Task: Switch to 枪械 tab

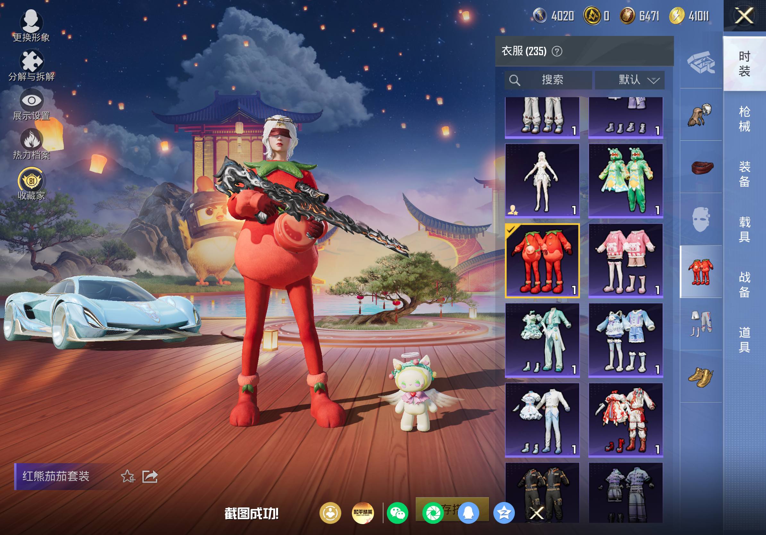Action: (x=744, y=119)
